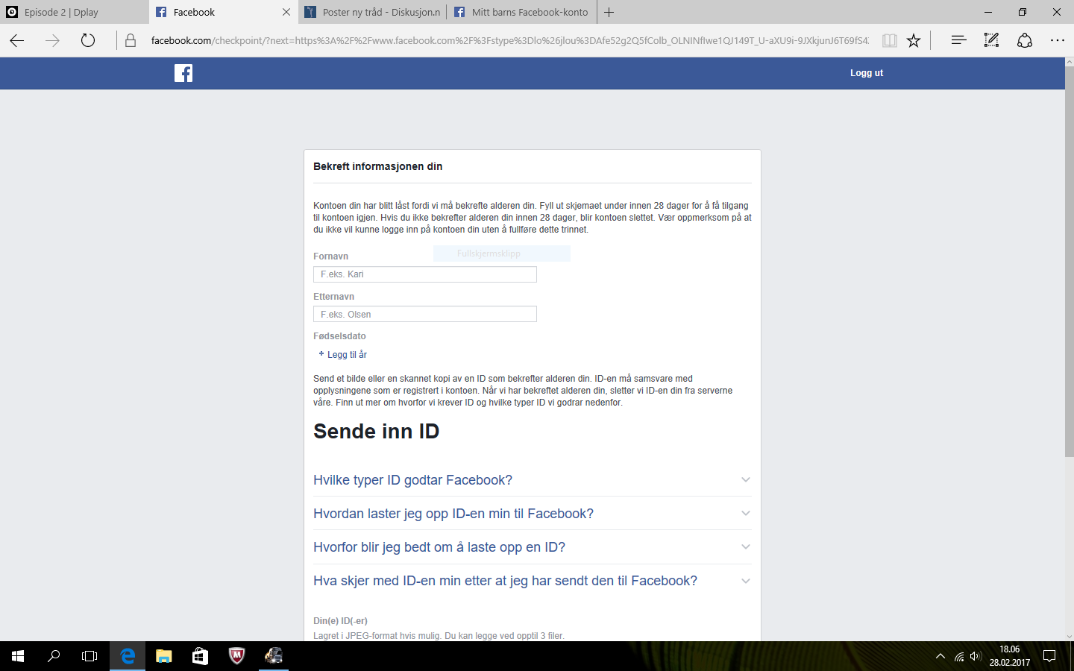Open the Action Center notification icon

(x=1049, y=656)
